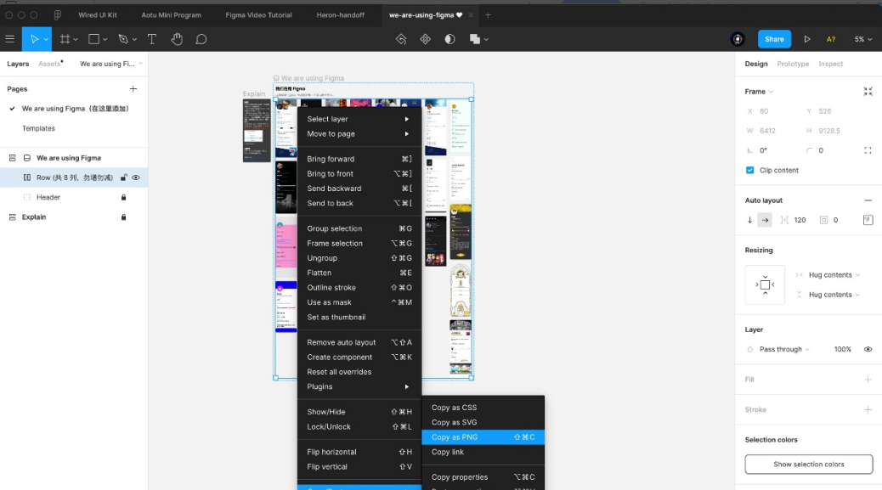
Task: Open the hamburger main menu
Action: pyautogui.click(x=9, y=39)
